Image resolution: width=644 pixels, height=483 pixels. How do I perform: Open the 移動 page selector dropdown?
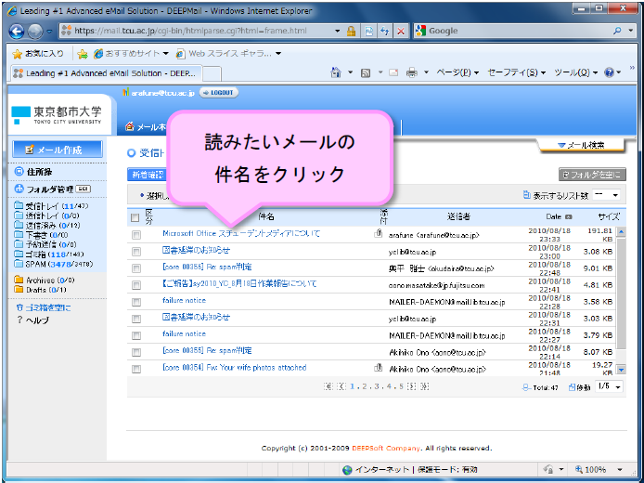point(608,385)
